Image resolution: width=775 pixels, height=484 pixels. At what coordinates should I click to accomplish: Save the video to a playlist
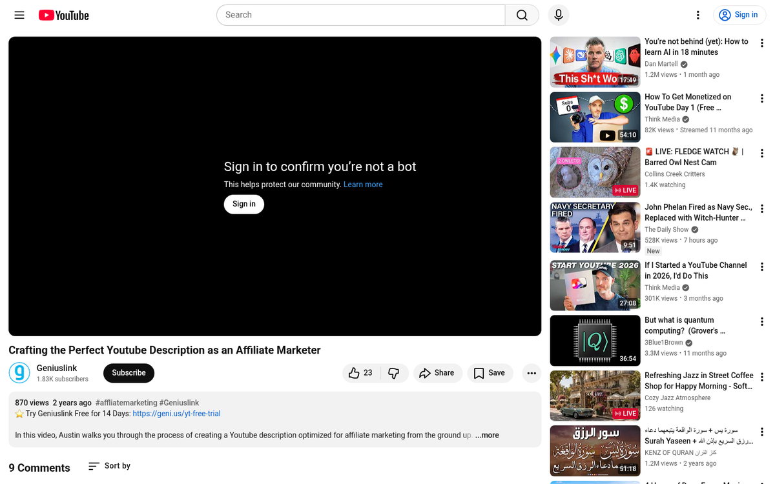490,373
